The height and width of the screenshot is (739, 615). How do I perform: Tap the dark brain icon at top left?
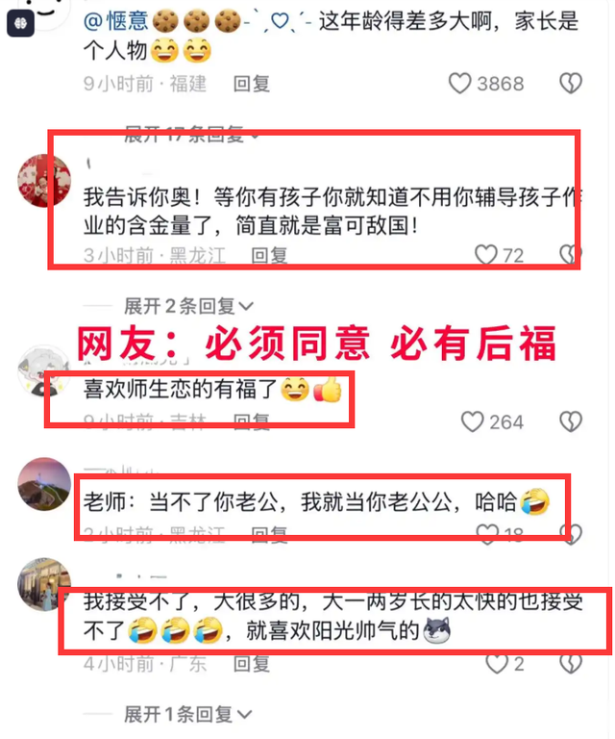click(20, 23)
